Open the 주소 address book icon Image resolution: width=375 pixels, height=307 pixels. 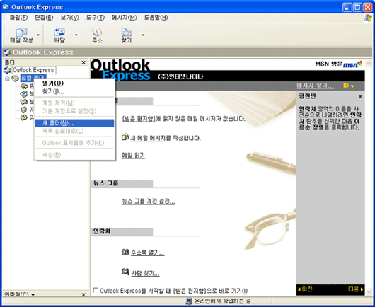(97, 33)
